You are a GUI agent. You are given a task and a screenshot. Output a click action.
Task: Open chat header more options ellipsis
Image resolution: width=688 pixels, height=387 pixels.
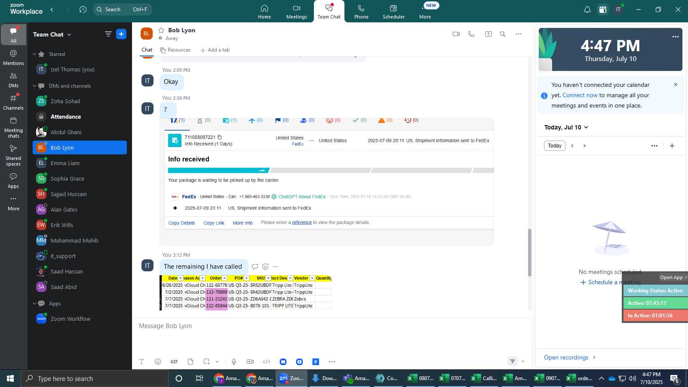tap(519, 34)
